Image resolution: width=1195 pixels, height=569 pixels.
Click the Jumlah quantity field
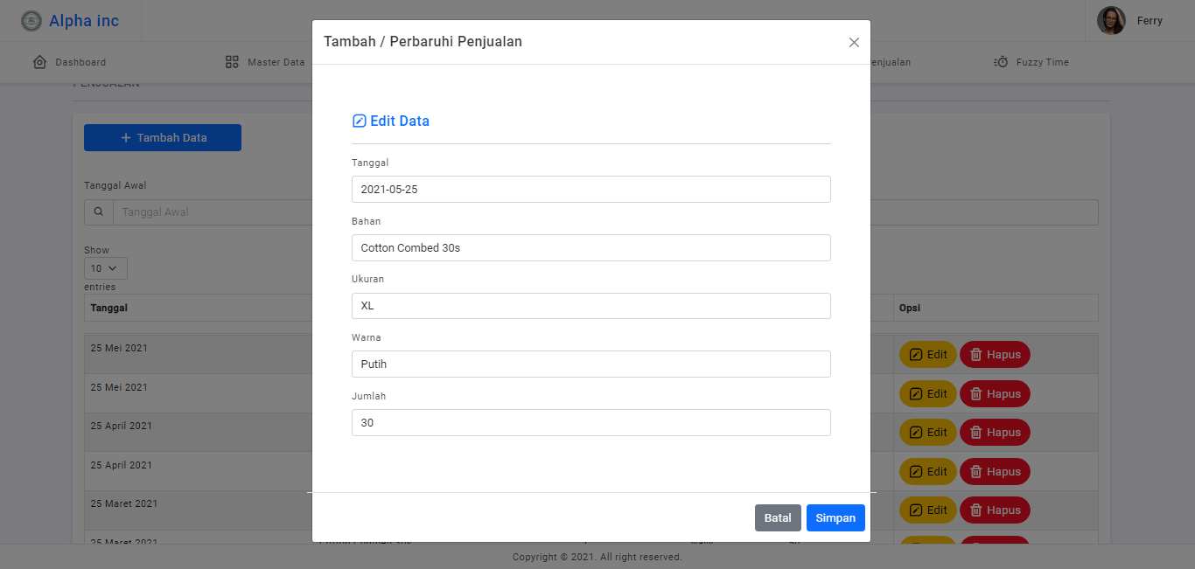591,423
